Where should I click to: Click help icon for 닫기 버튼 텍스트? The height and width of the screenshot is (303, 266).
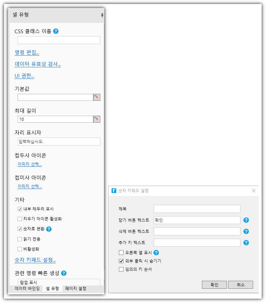point(246,220)
